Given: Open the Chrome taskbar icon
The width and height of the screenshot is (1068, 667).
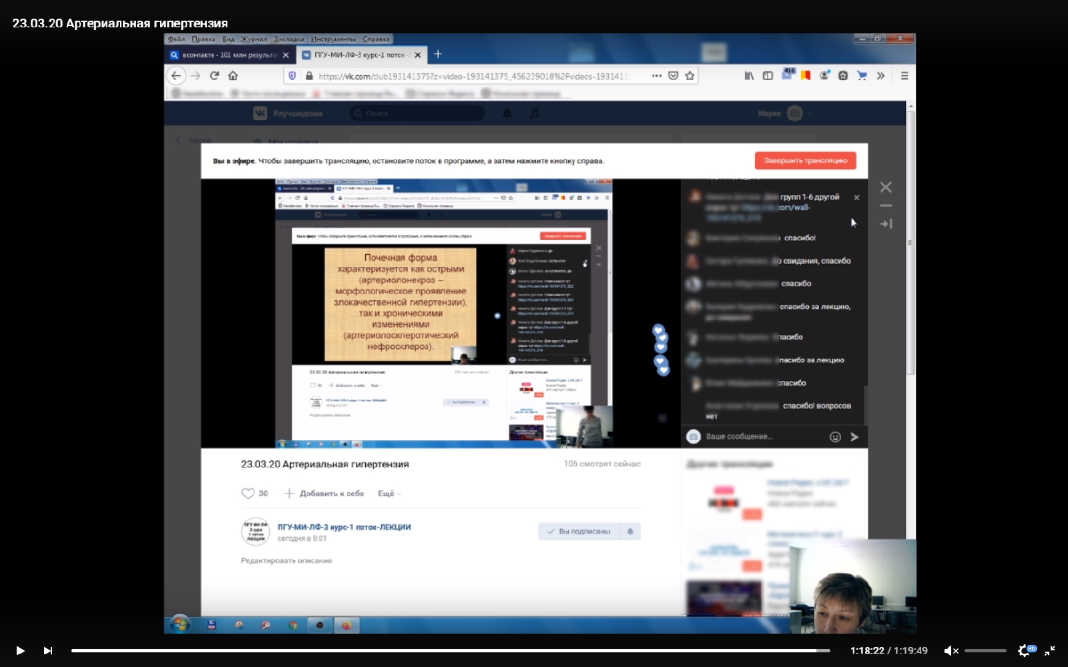Looking at the screenshot, I should tap(293, 626).
